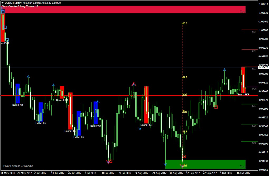Select the R2 pivot resistance label
The height and width of the screenshot is (176, 269).
click(254, 51)
